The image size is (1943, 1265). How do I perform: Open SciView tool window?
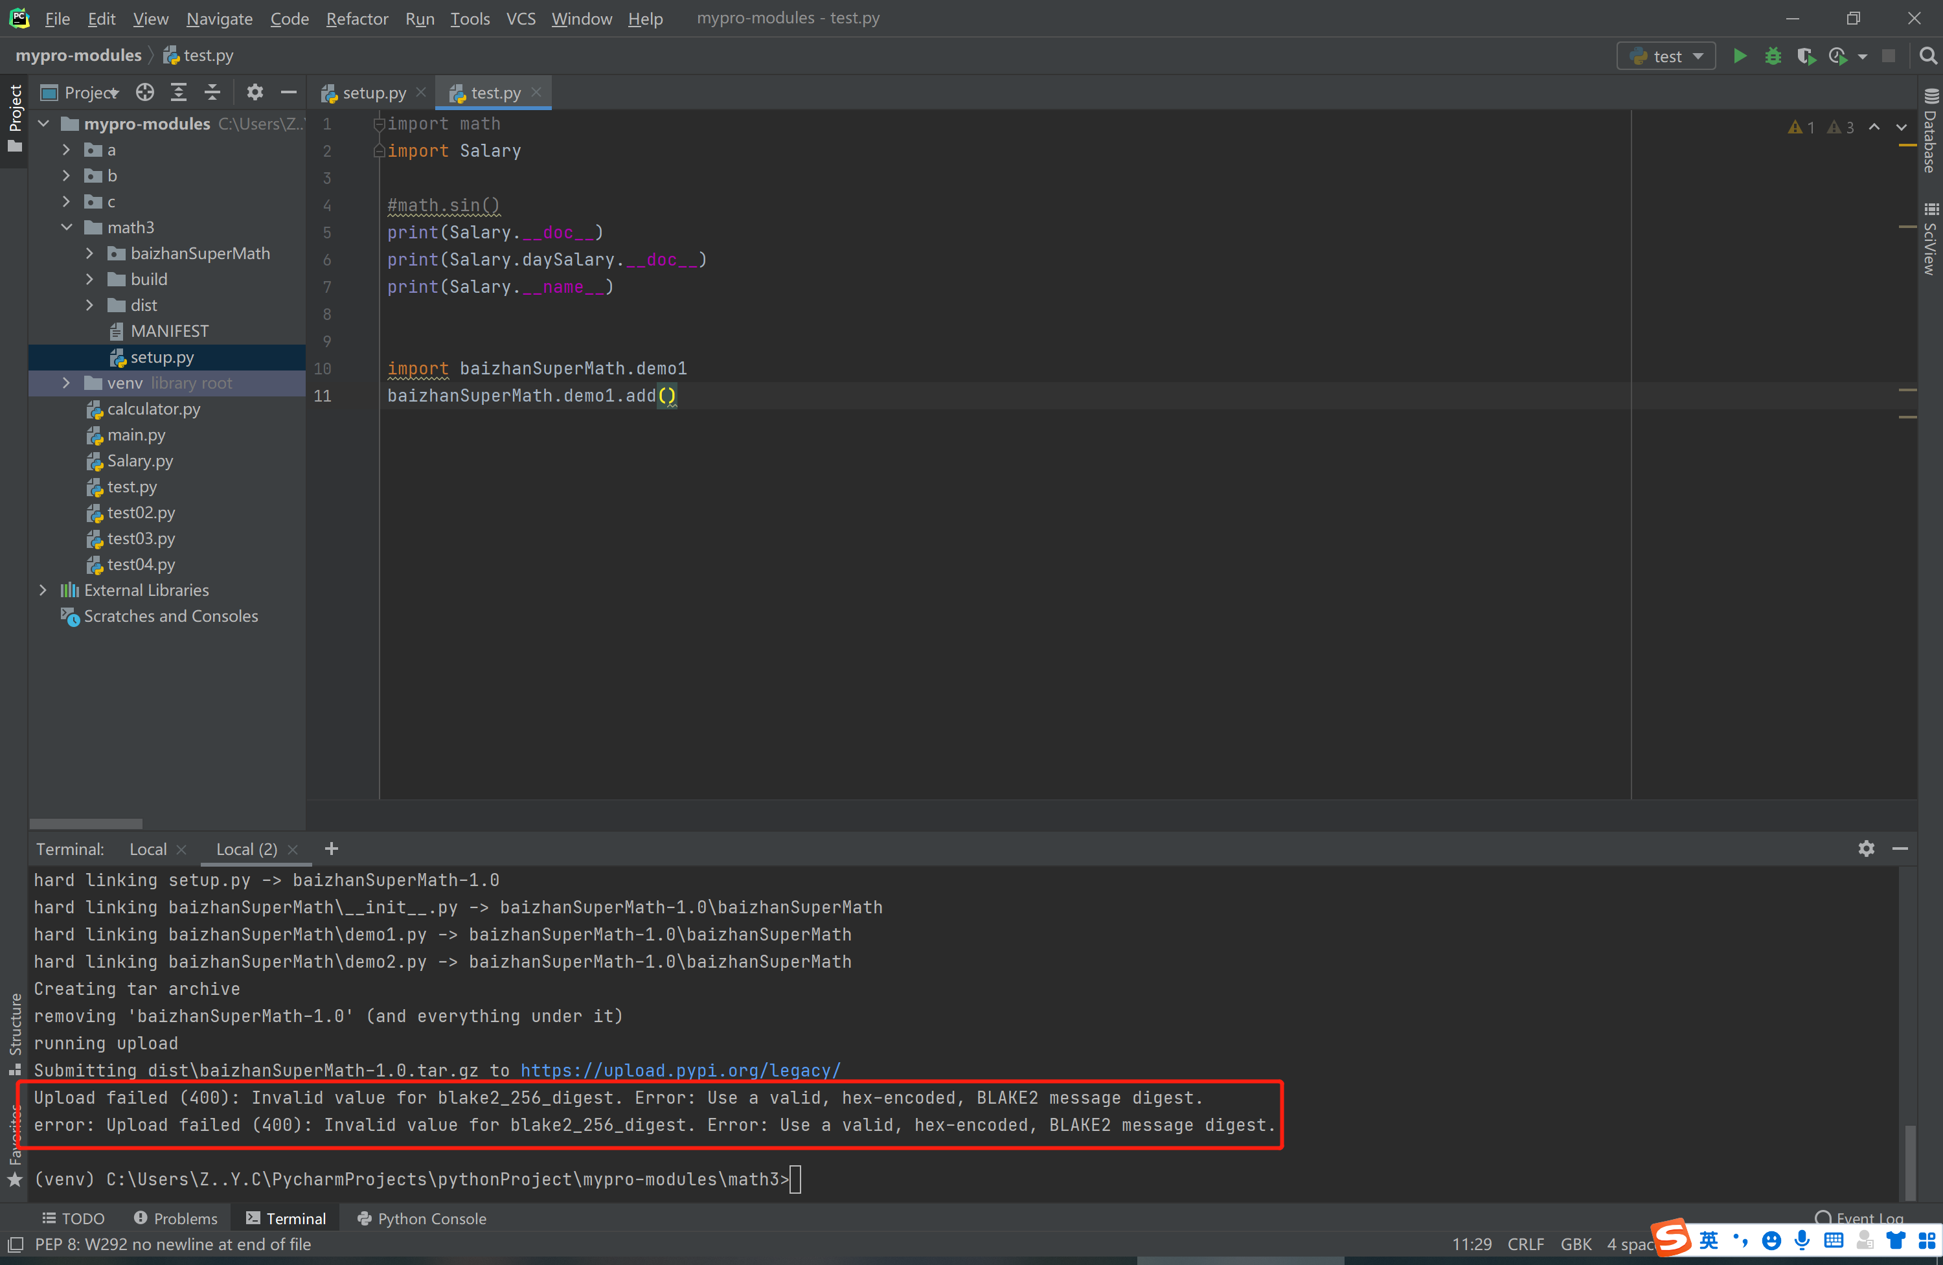click(x=1930, y=239)
